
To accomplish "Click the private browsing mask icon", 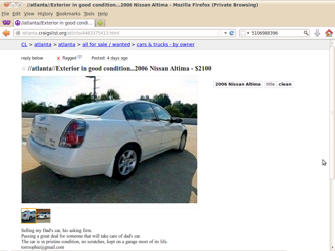I will coord(7,23).
